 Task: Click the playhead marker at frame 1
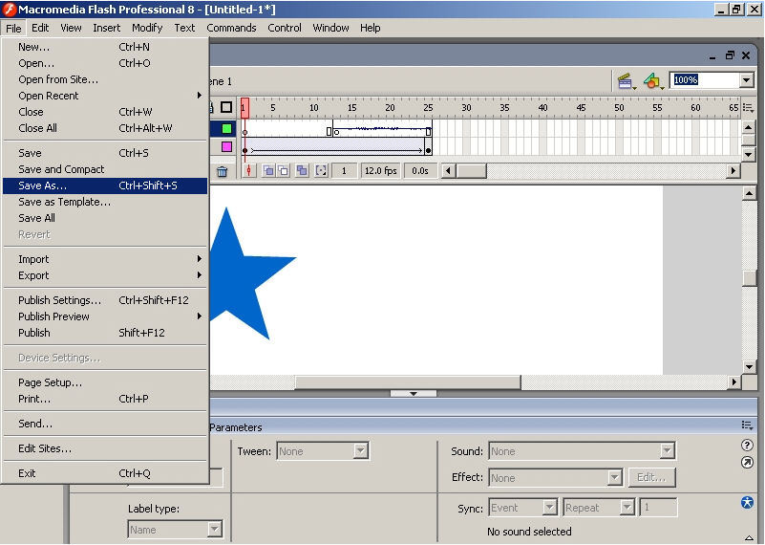click(244, 107)
